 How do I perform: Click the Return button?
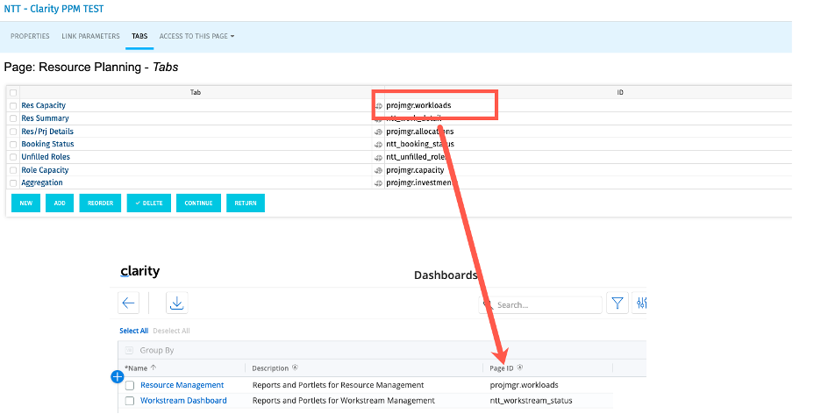tap(246, 203)
